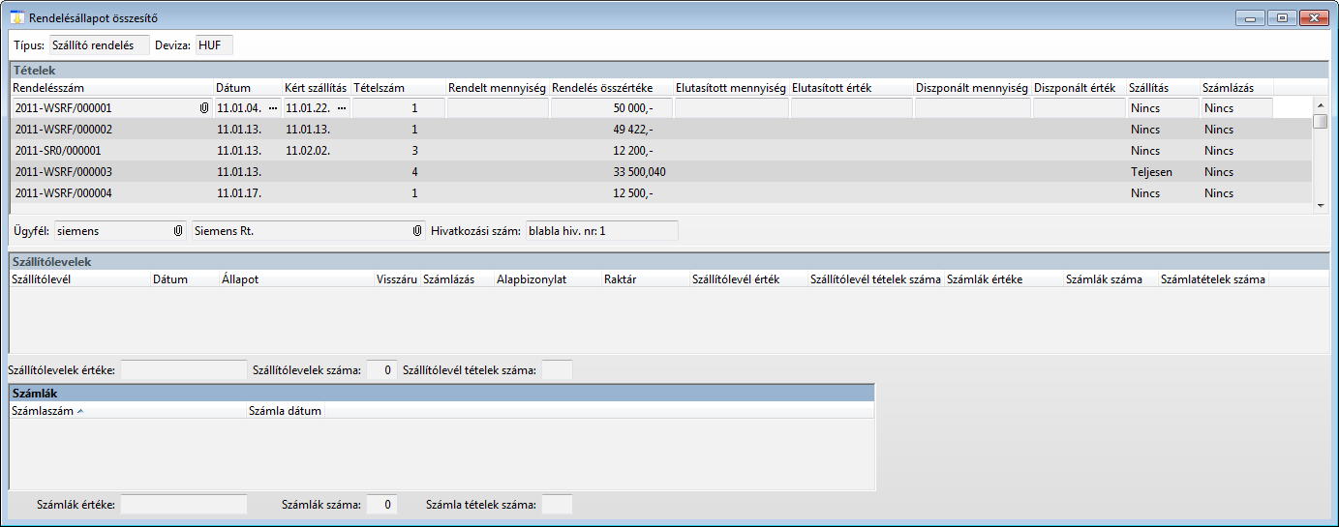Click the Deviza field showing HUF

coord(214,45)
